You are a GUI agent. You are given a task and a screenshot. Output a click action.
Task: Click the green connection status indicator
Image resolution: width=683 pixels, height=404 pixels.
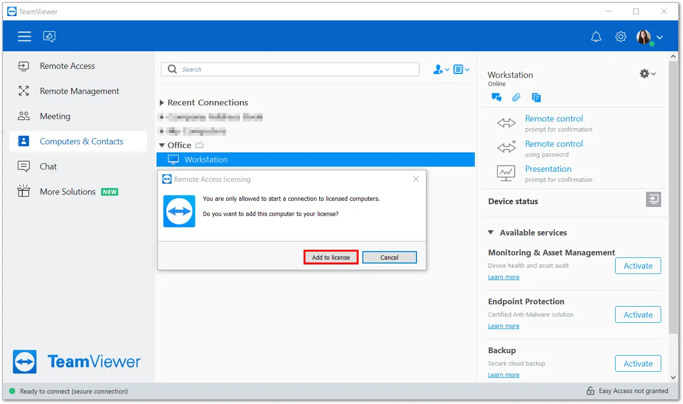pyautogui.click(x=12, y=391)
